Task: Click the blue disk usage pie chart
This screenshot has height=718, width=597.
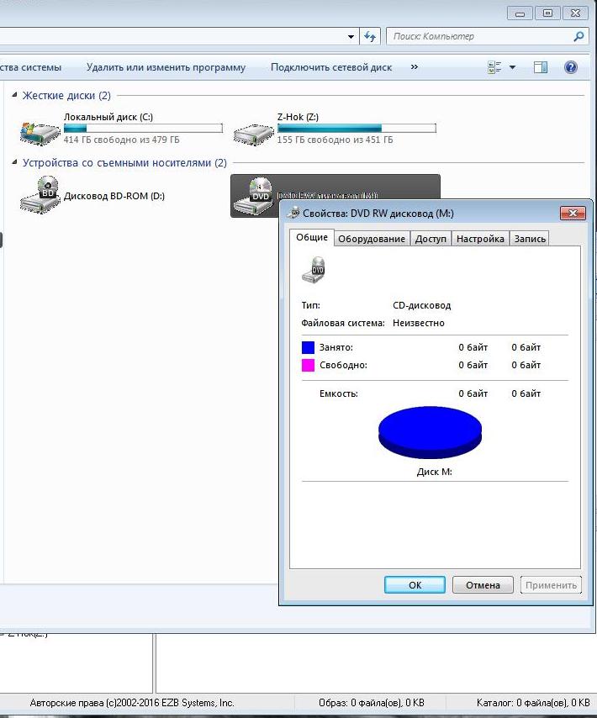Action: tap(430, 432)
